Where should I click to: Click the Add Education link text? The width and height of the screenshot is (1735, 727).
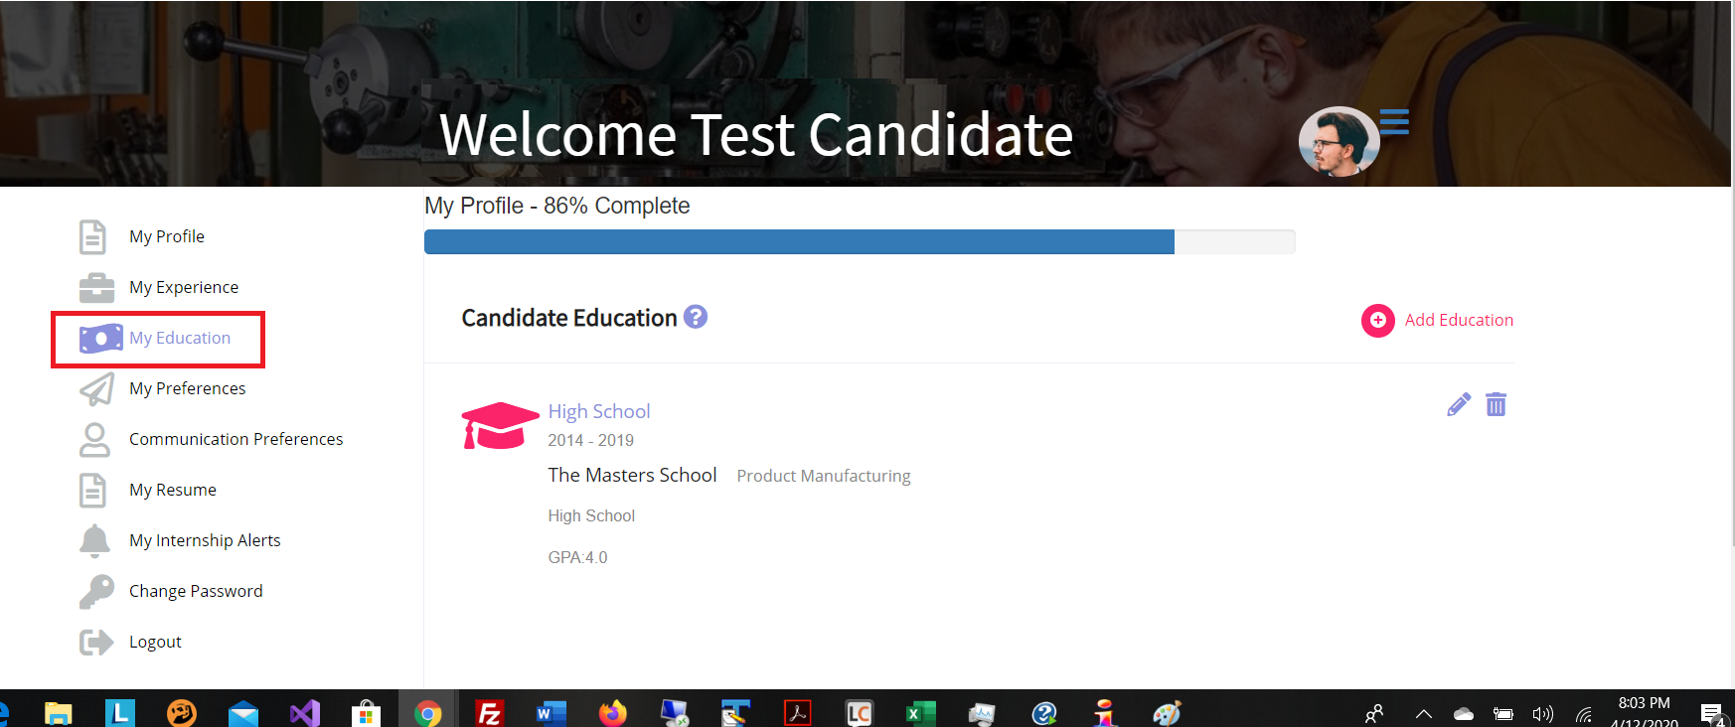[x=1459, y=320]
